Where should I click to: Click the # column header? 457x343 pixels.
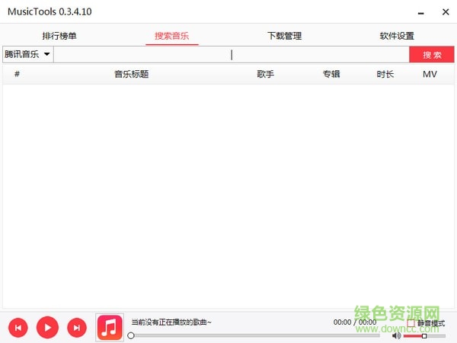pyautogui.click(x=17, y=74)
